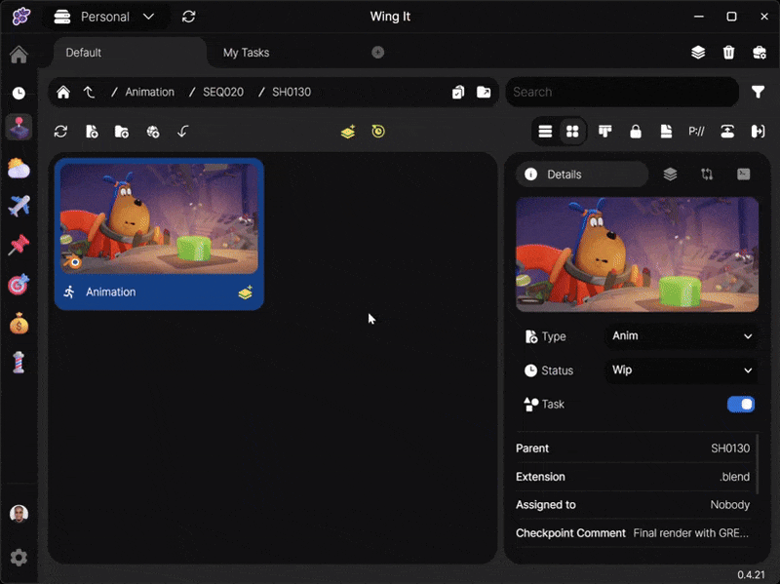Switch to the Default tab
Viewport: 780px width, 584px height.
(x=130, y=53)
